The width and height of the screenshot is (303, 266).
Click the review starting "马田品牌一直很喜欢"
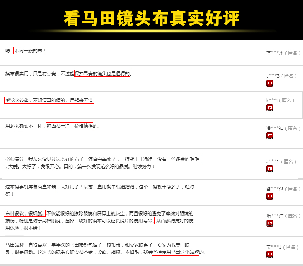105,248
